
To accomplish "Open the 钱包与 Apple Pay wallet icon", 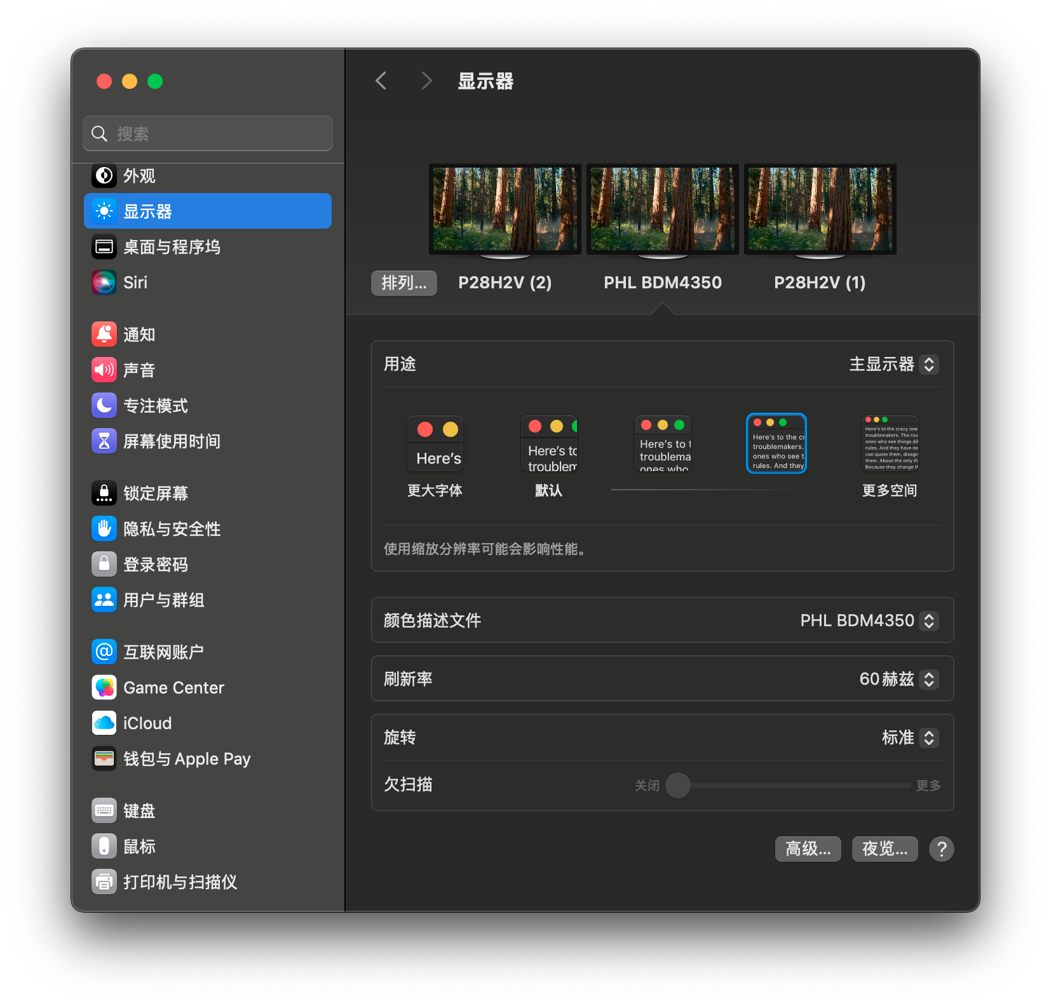I will (104, 758).
